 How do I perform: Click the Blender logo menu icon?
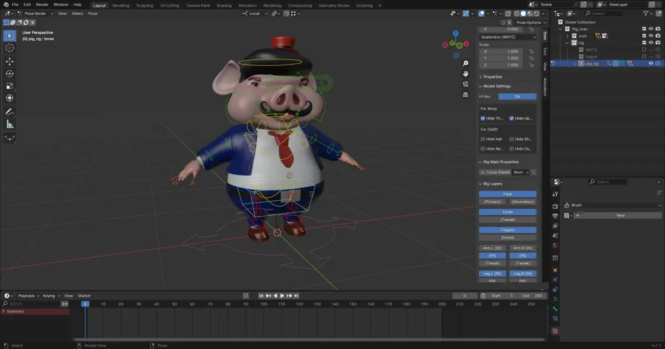(5, 4)
